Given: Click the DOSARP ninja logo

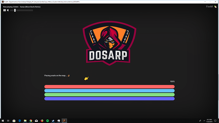Looking at the screenshot, I should click(109, 43).
